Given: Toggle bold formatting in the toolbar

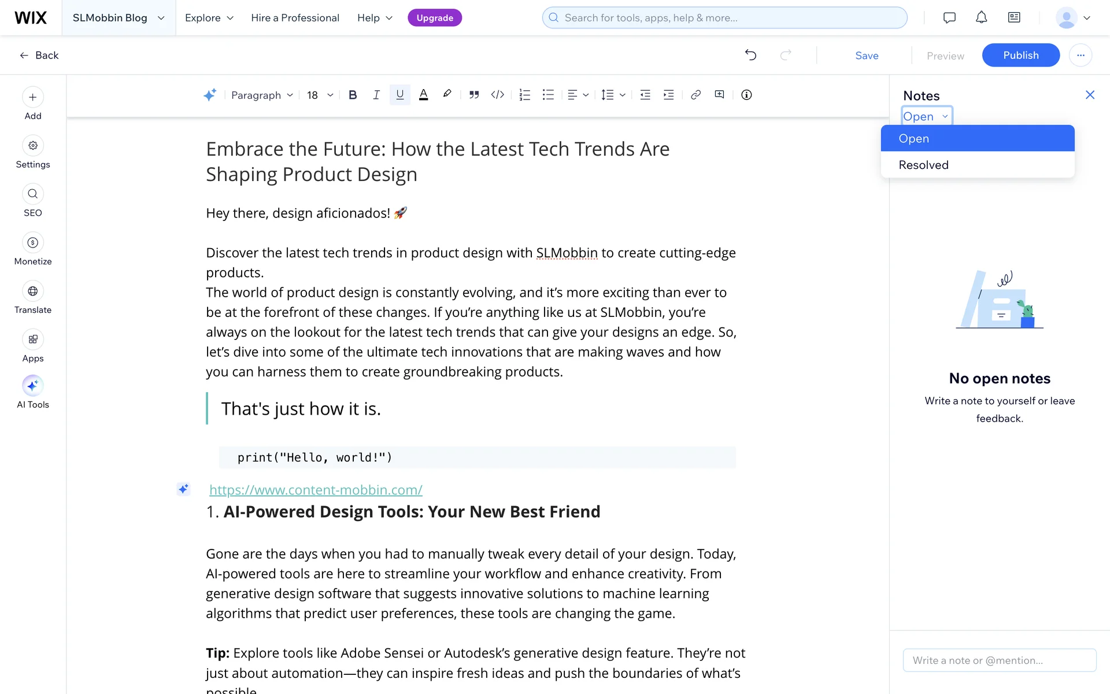Looking at the screenshot, I should (353, 95).
